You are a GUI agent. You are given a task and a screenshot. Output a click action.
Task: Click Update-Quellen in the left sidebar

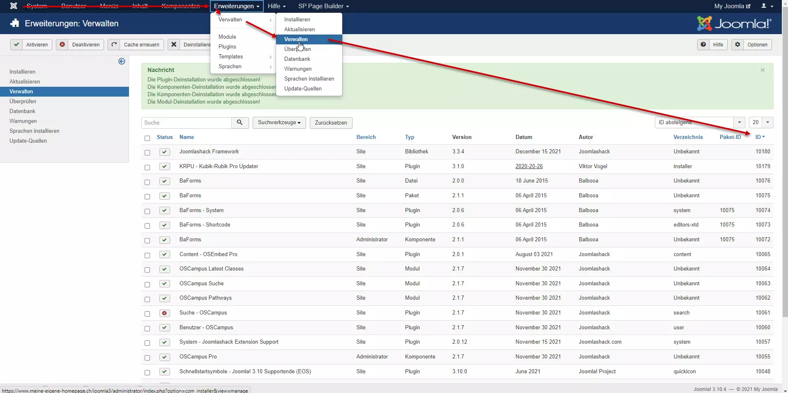click(28, 141)
